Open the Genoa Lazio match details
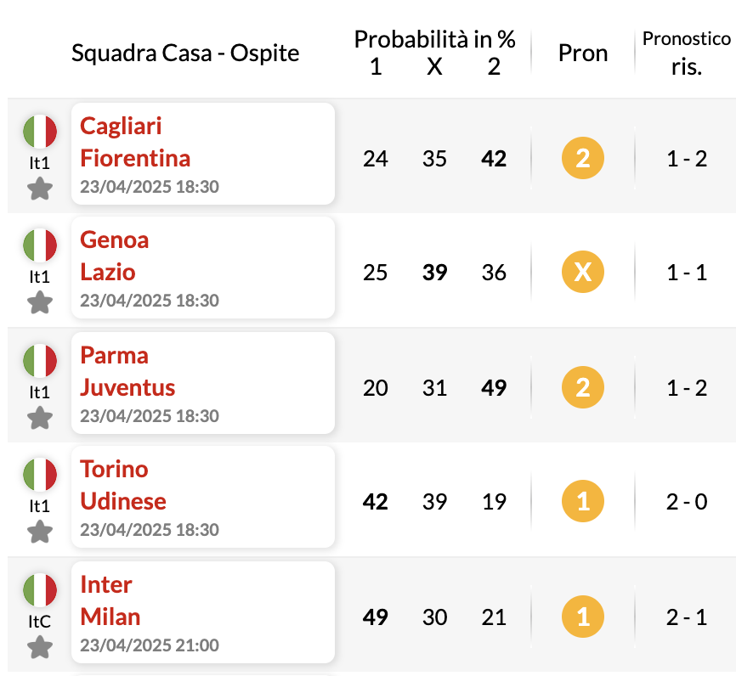Screen dimensions: 736x676 coord(203,268)
